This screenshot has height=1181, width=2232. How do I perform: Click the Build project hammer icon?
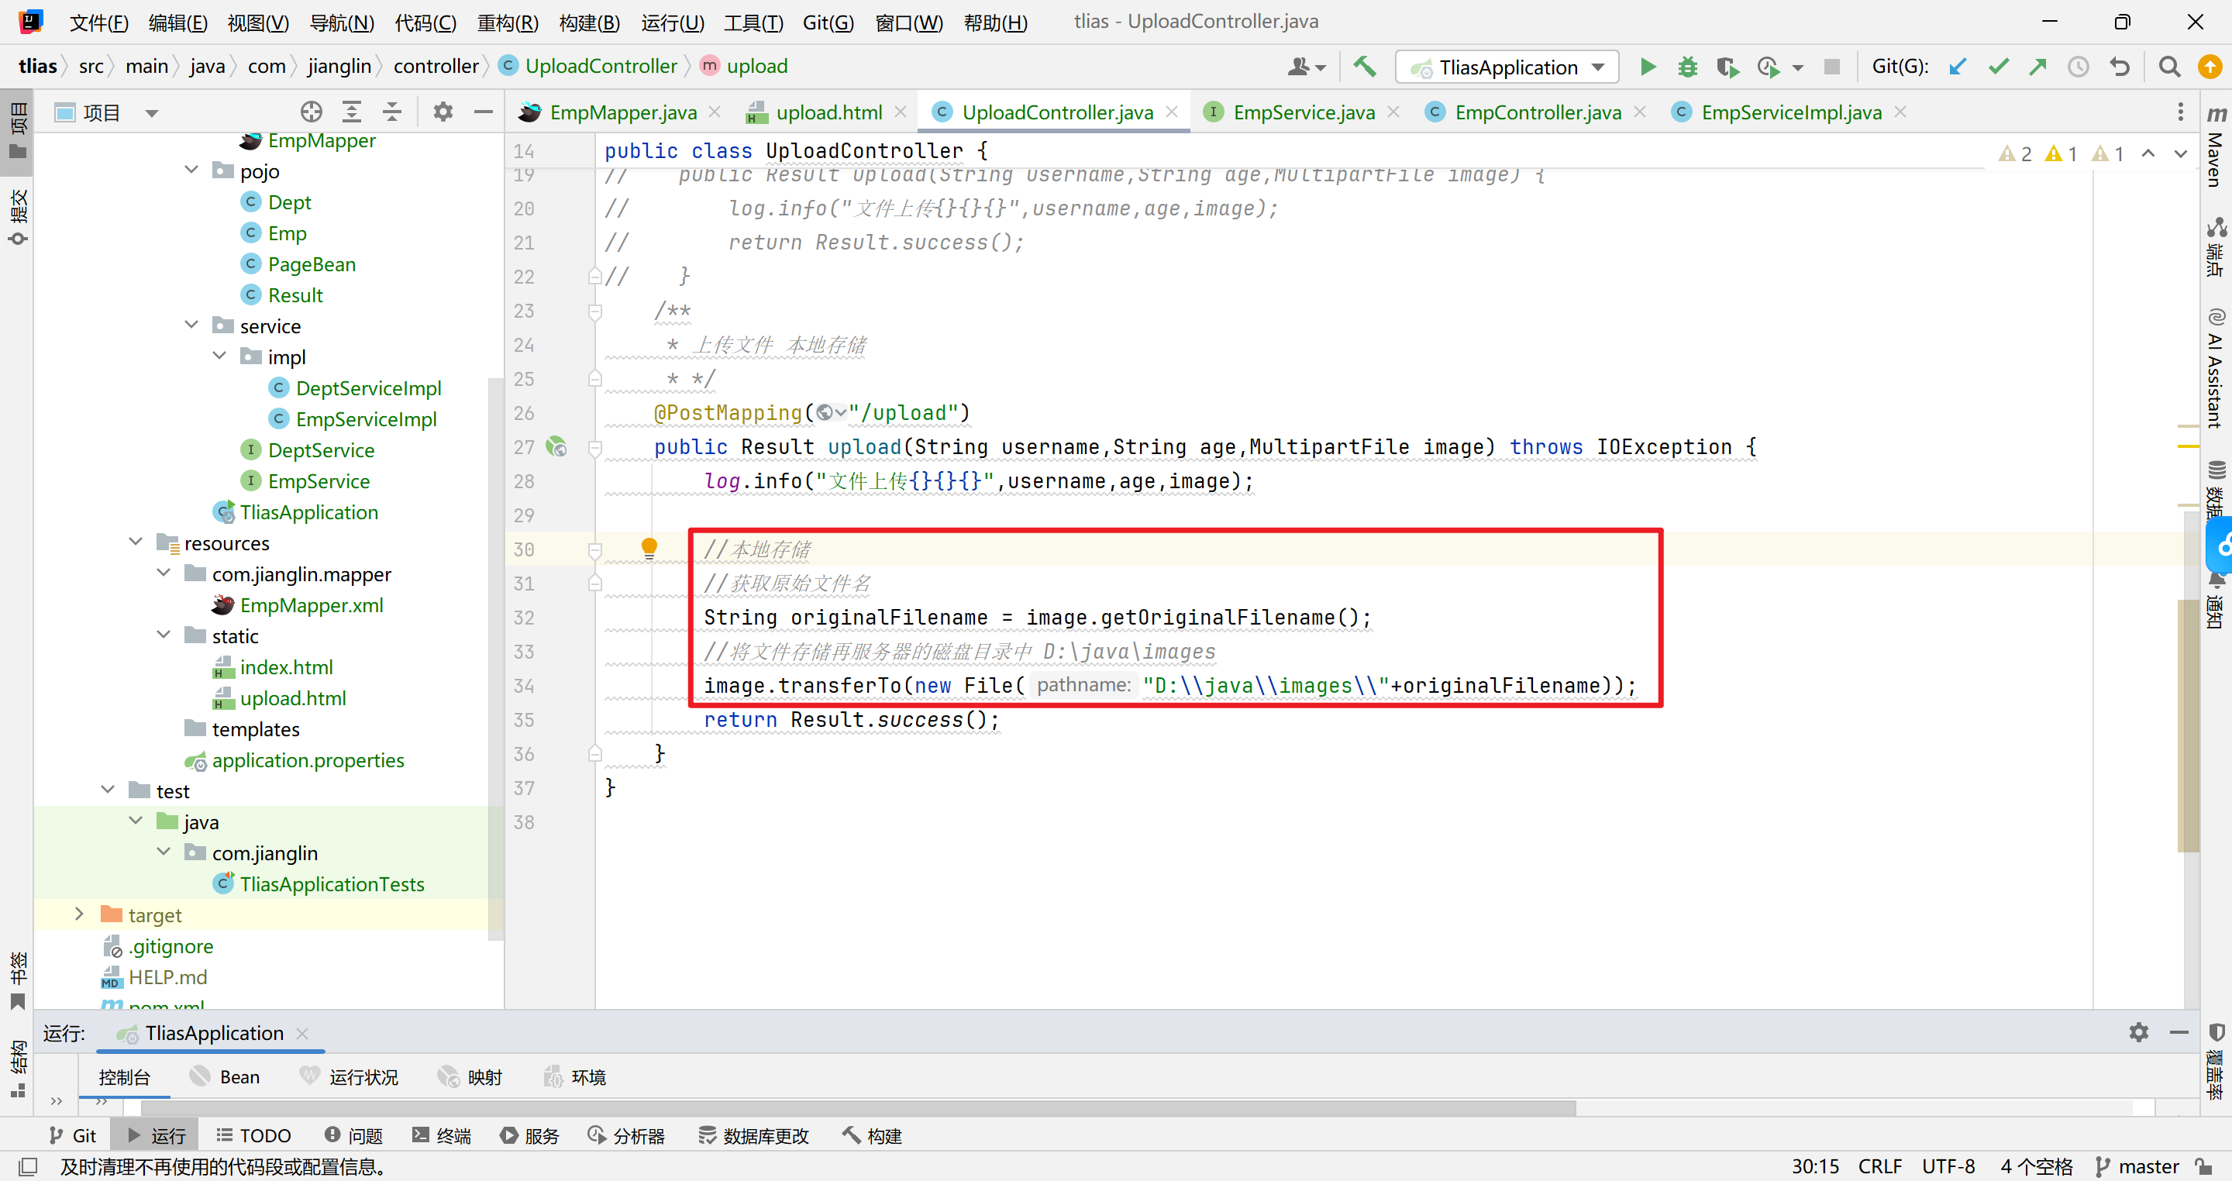point(1365,67)
